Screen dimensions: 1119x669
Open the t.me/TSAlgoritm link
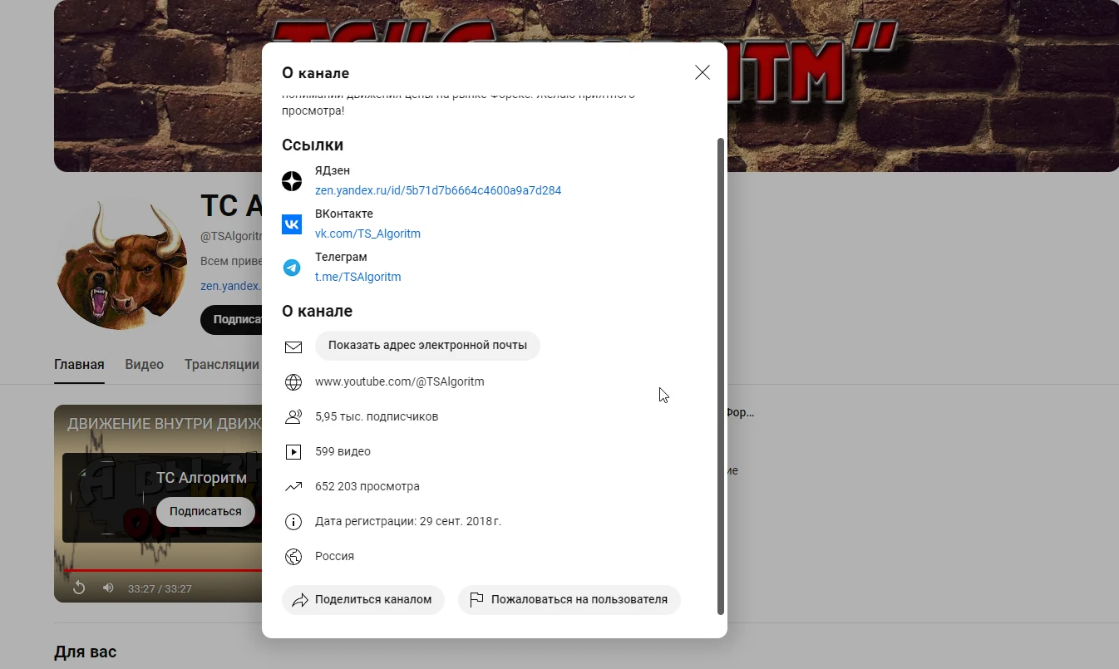tap(357, 277)
